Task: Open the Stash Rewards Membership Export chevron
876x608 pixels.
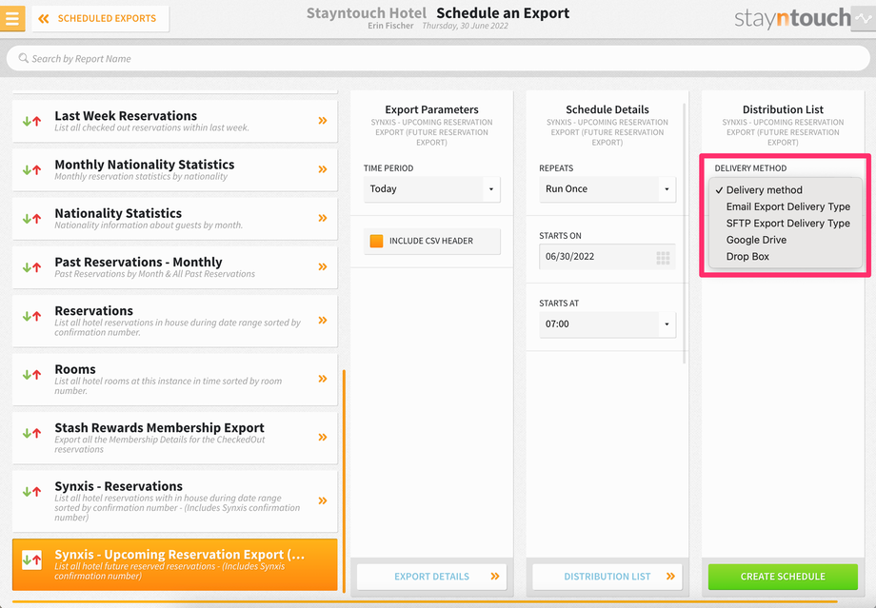Action: (x=323, y=437)
